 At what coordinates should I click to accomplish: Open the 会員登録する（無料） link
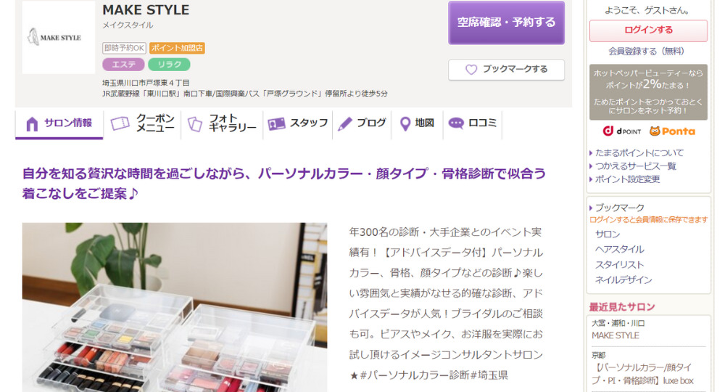(x=646, y=51)
